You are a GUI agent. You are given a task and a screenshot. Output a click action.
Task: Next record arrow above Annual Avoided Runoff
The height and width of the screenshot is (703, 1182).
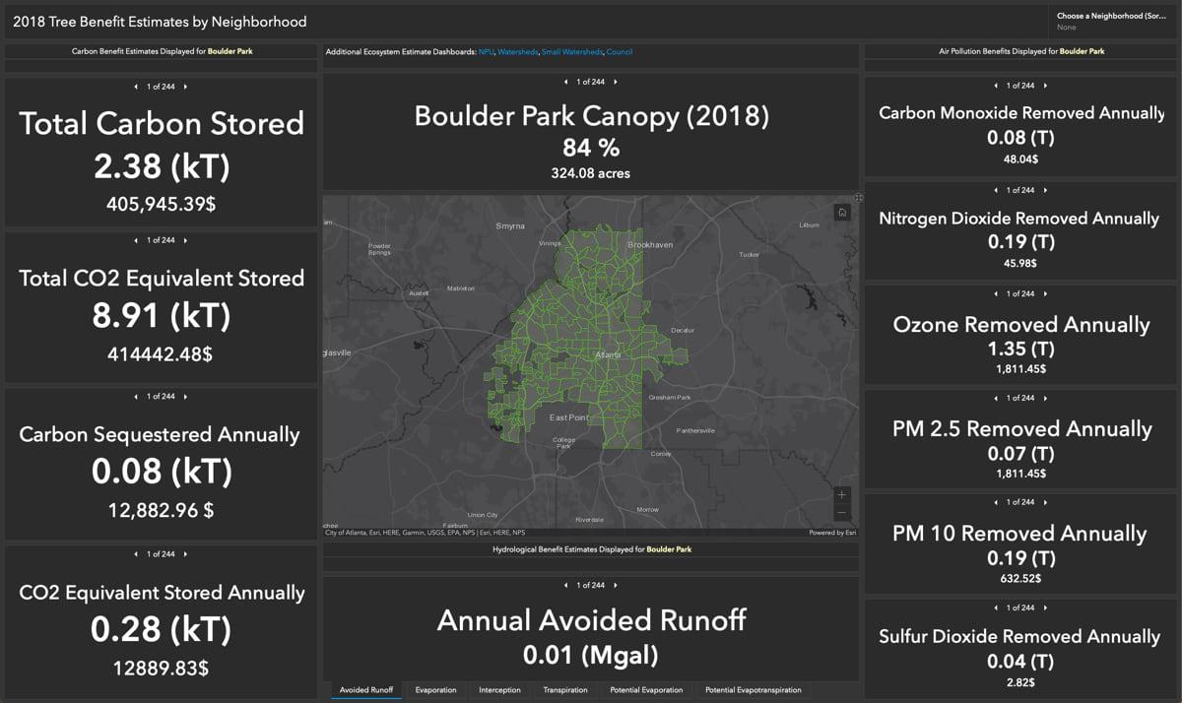click(x=616, y=585)
